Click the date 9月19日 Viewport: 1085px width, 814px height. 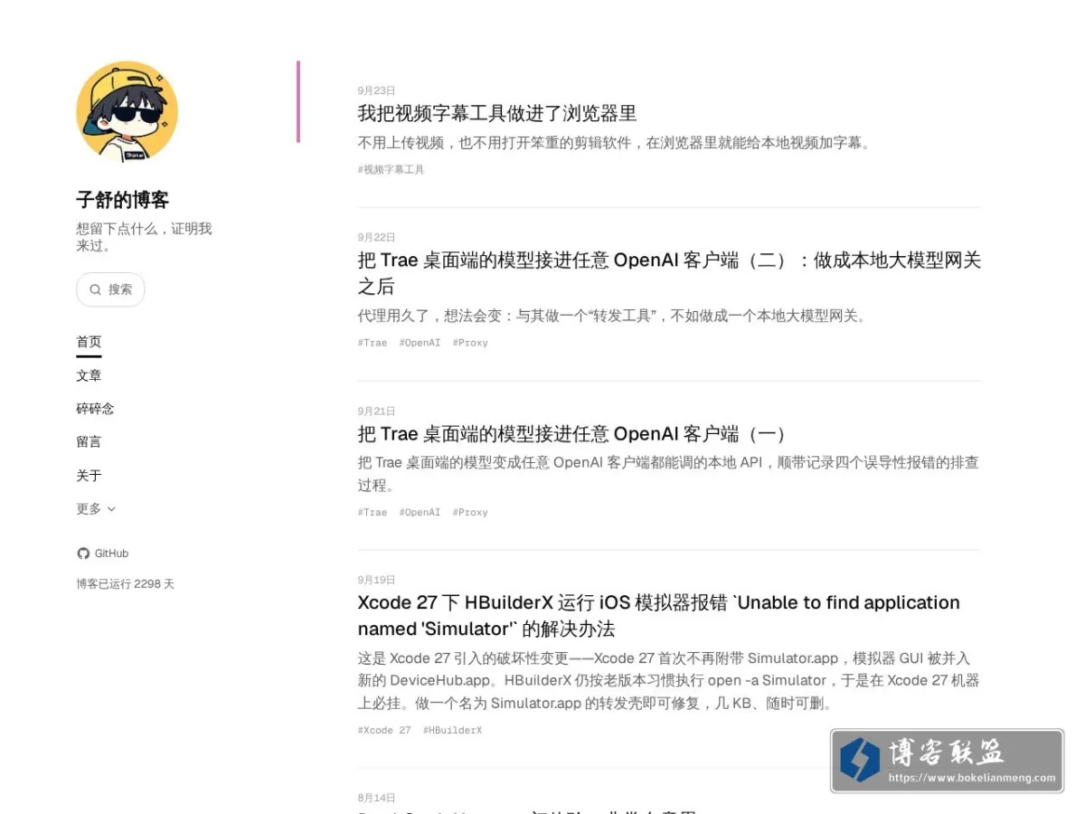tap(376, 580)
